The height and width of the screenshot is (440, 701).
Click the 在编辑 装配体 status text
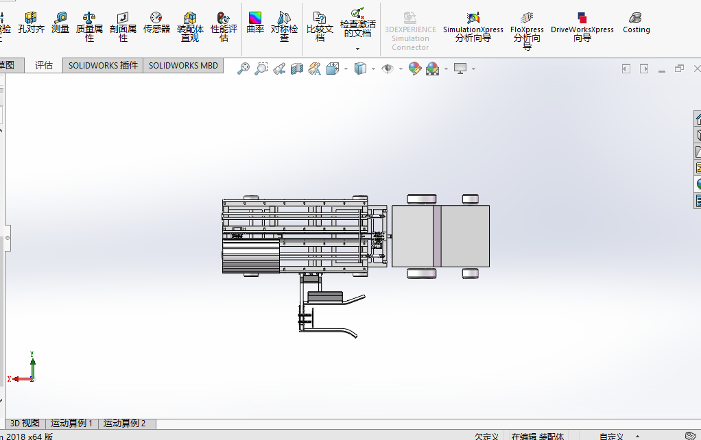coord(537,437)
